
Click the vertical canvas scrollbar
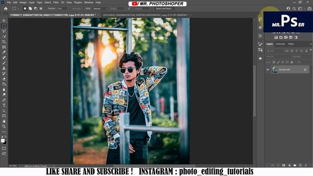[254, 91]
